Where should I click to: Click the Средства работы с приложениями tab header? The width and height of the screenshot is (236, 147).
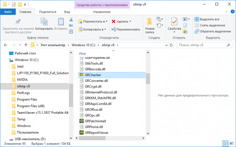tap(102, 5)
